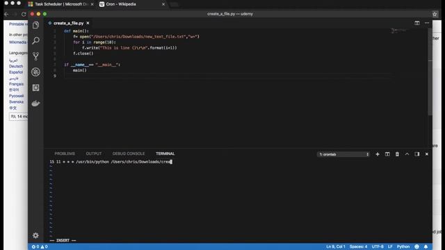
Task: Bookmark this page with the star icon
Action: (x=435, y=14)
